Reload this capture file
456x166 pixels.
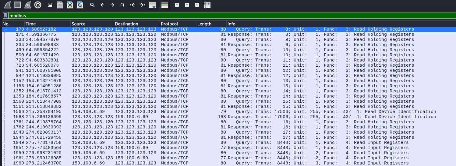click(x=80, y=5)
